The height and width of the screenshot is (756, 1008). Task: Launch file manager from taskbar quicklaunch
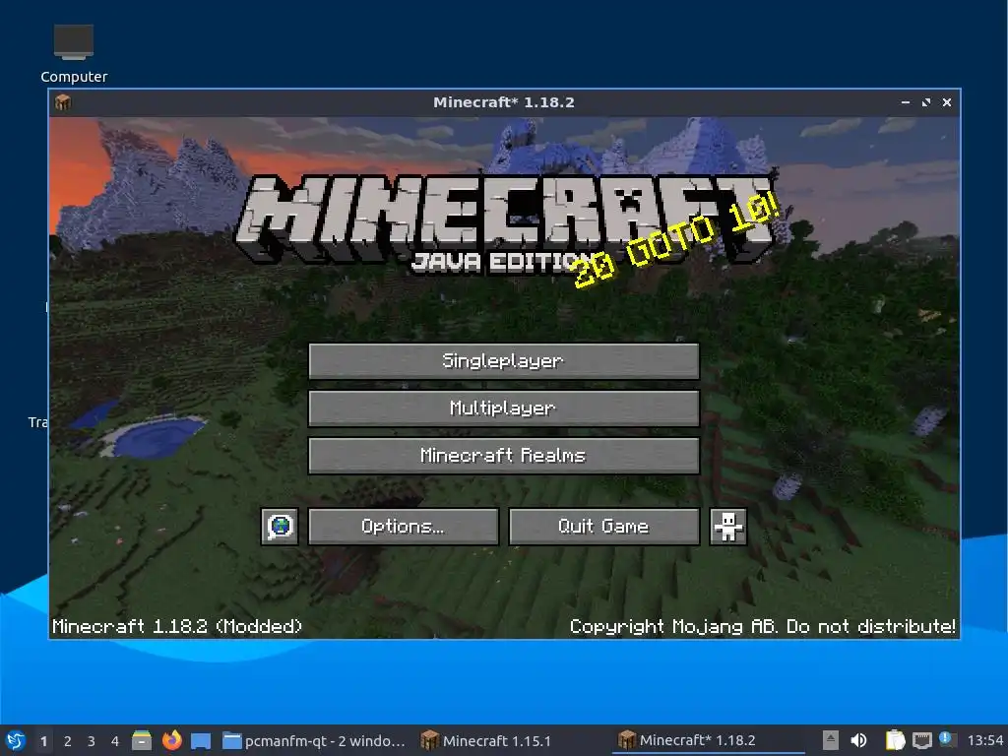[142, 740]
